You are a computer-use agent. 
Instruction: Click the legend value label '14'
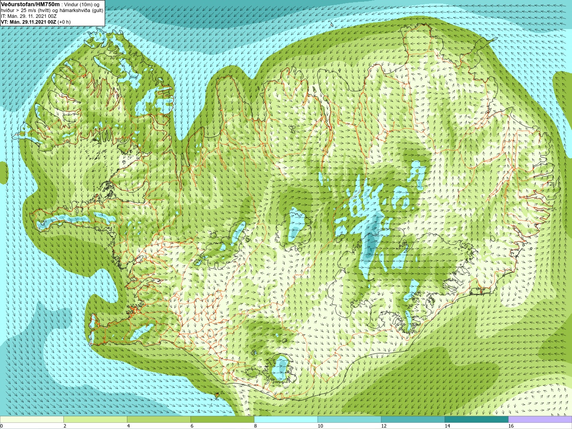tap(447, 426)
